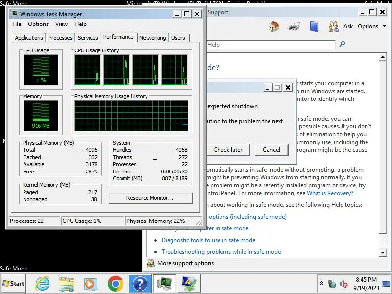The width and height of the screenshot is (392, 294).
Task: Click the Help window scrollbar down arrow
Action: coord(383,252)
